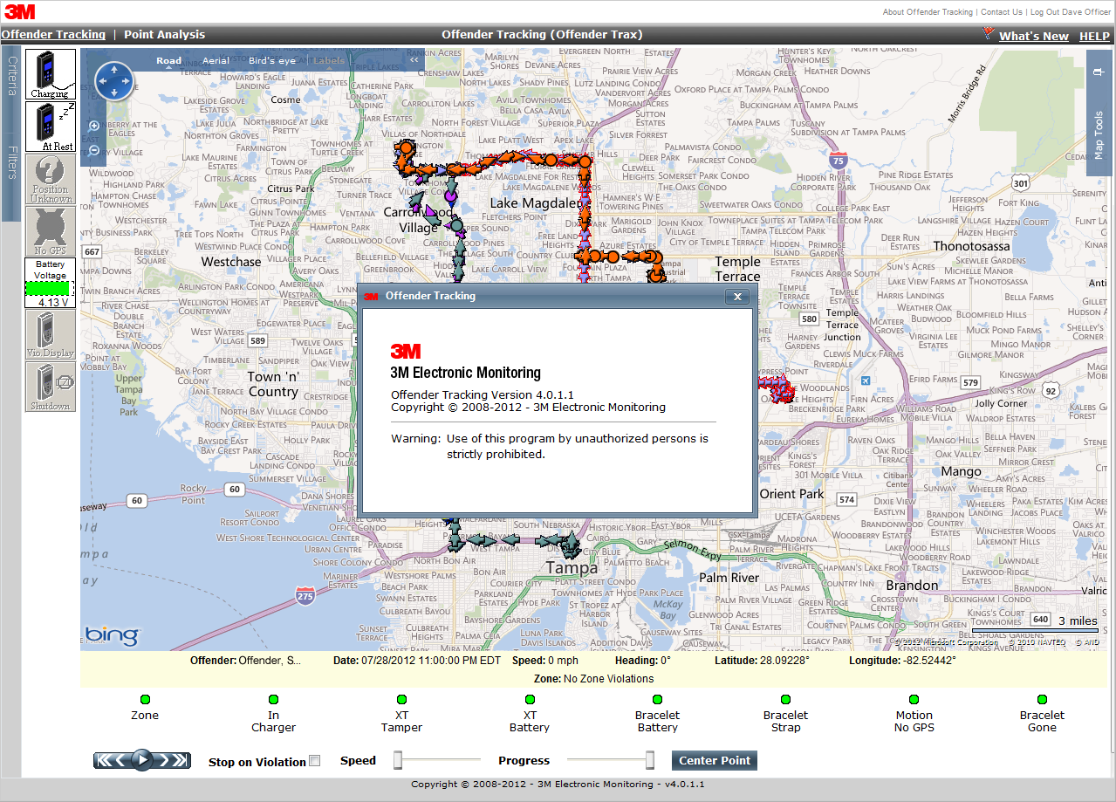This screenshot has height=802, width=1116.
Task: Jump to last point in playback
Action: pos(178,760)
